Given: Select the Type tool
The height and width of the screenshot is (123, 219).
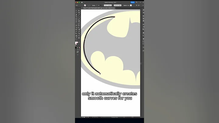Looking at the screenshot, I should click(76, 17).
